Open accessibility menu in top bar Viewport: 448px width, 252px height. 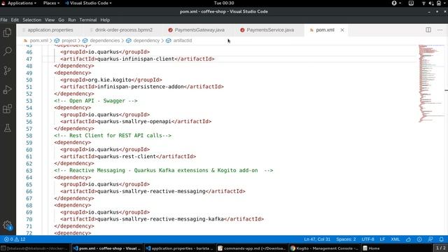(x=395, y=3)
